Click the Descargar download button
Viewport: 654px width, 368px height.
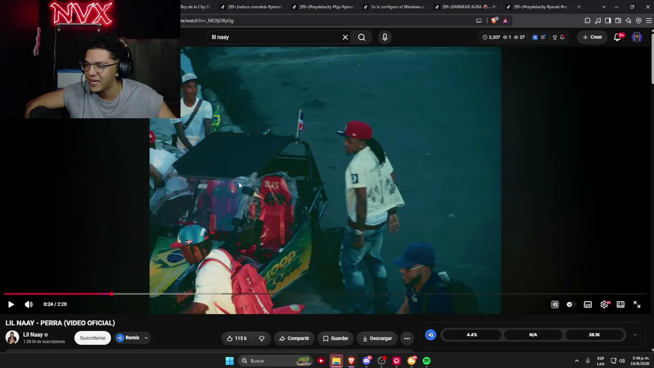(x=377, y=338)
